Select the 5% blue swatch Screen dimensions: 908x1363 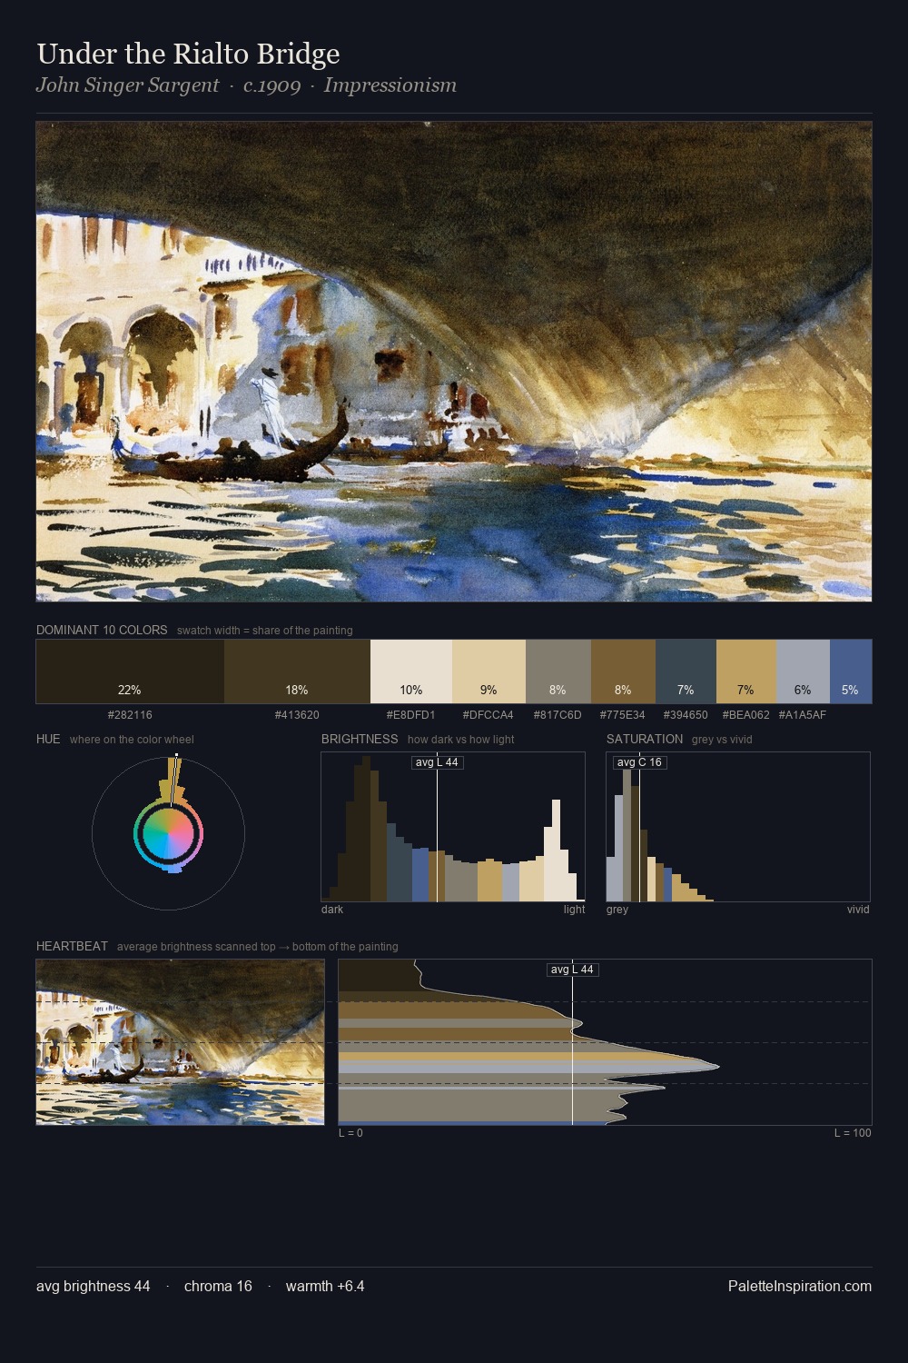[851, 672]
